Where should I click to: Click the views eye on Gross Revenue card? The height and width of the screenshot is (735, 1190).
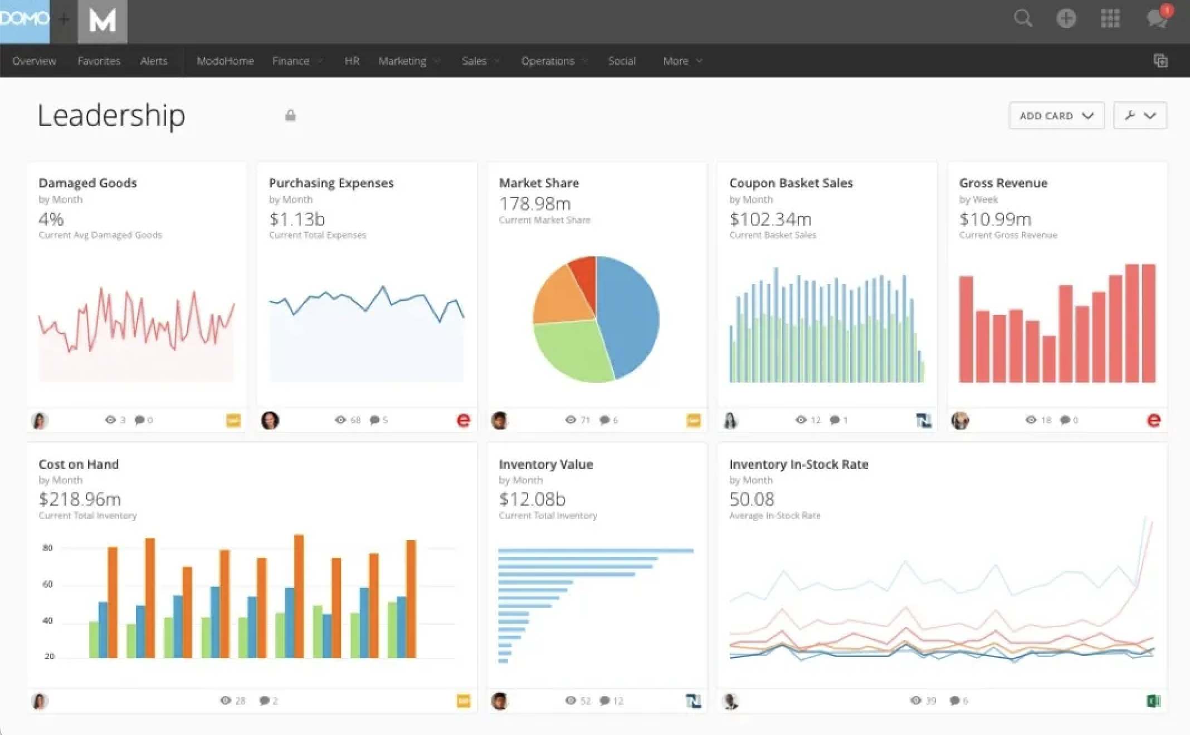(x=1031, y=420)
